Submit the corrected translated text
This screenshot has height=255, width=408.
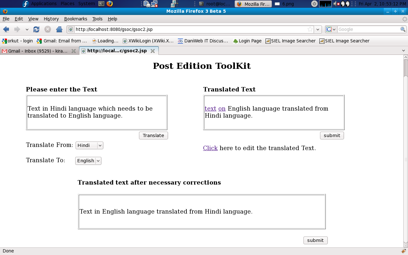(x=315, y=240)
